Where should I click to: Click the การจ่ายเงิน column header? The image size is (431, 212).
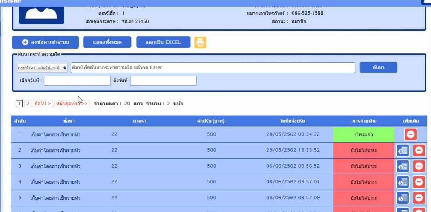[364, 121]
